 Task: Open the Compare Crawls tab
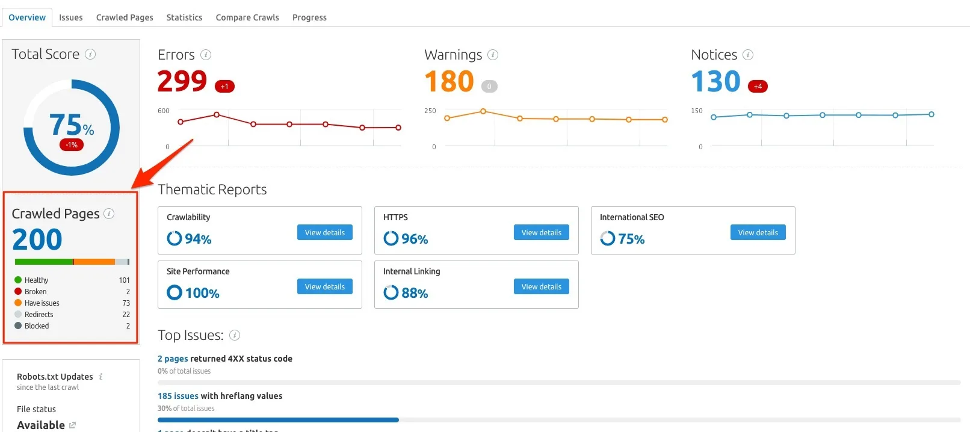247,17
